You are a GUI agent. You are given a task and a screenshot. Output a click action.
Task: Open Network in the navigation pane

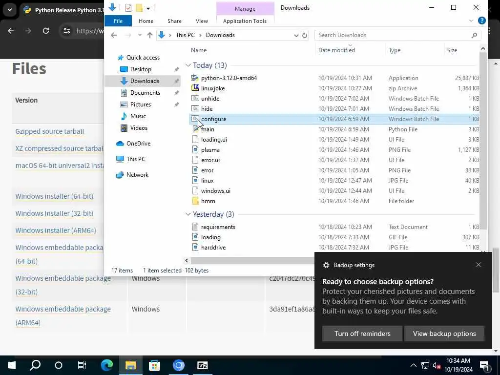coord(132,174)
